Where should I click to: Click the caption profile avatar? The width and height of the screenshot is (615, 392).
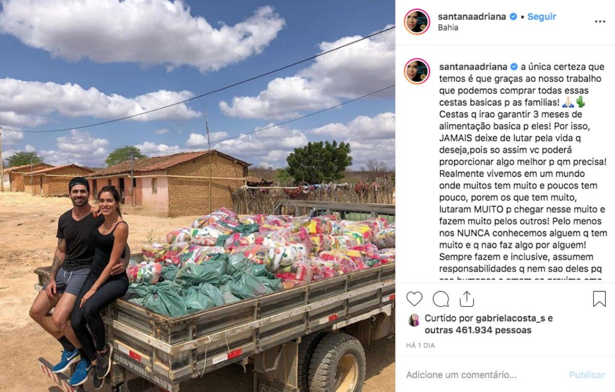click(x=417, y=71)
